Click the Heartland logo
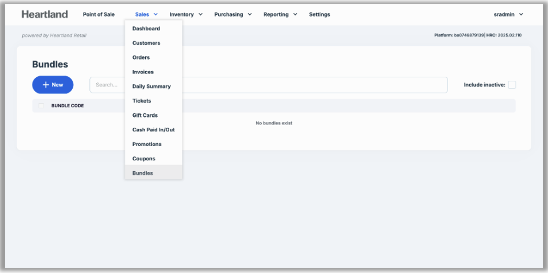Screen dimensions: 548x273 45,14
